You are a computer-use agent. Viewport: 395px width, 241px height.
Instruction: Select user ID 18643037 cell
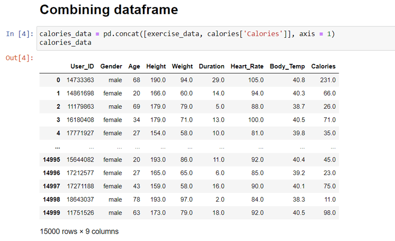80,200
